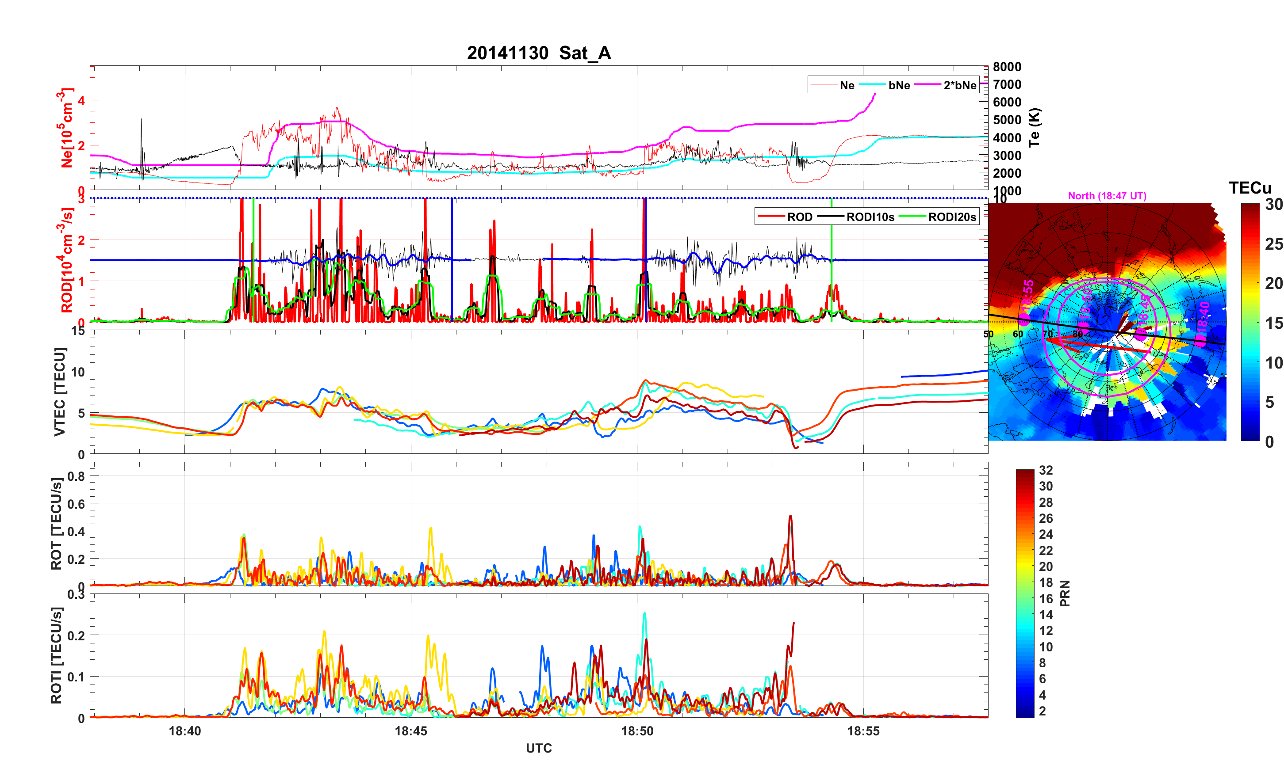Click the plot title 20141130 Sat_A
1284x776 pixels.
(538, 53)
